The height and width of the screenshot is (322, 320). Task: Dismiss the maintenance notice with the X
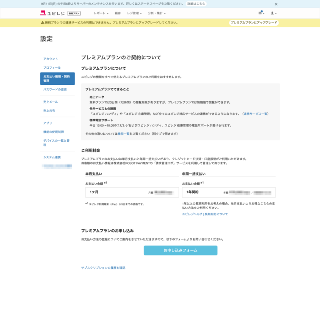point(276,4)
